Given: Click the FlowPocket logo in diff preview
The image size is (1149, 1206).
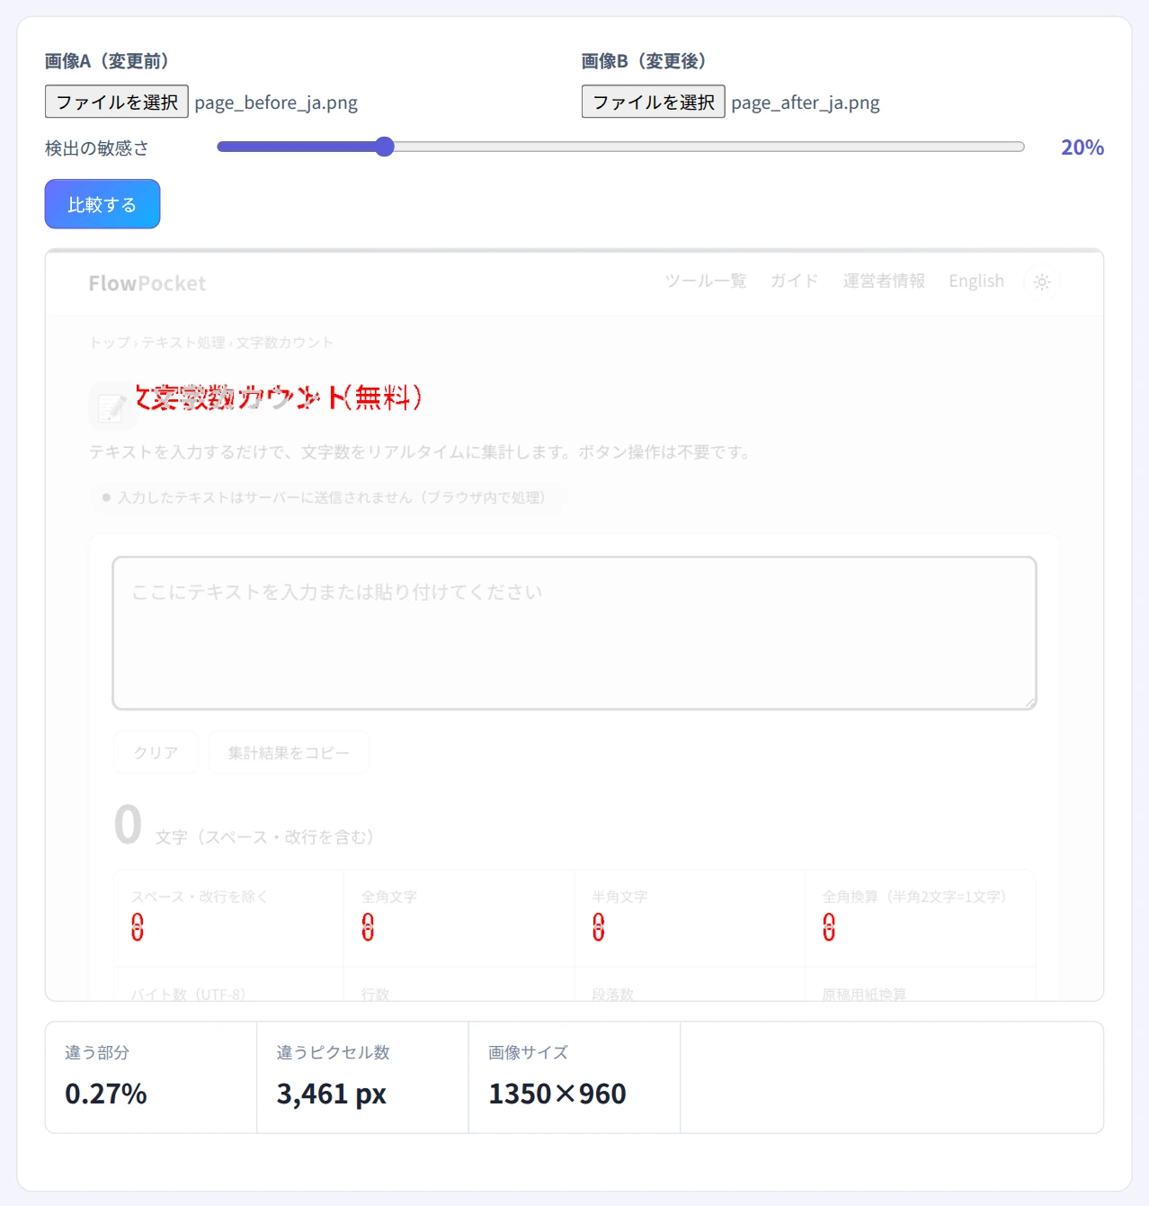Looking at the screenshot, I should pos(147,283).
